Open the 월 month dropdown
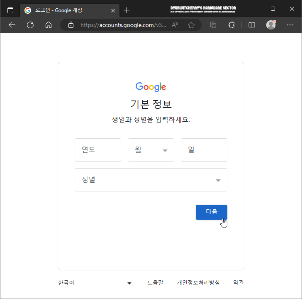Image resolution: width=302 pixels, height=299 pixels. (x=151, y=150)
